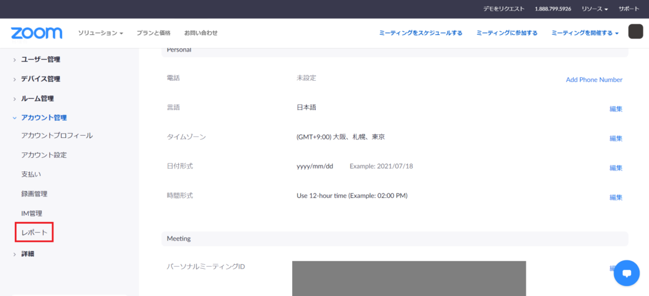Image resolution: width=649 pixels, height=296 pixels.
Task: Click お問い合わせ in navigation
Action: coord(201,33)
